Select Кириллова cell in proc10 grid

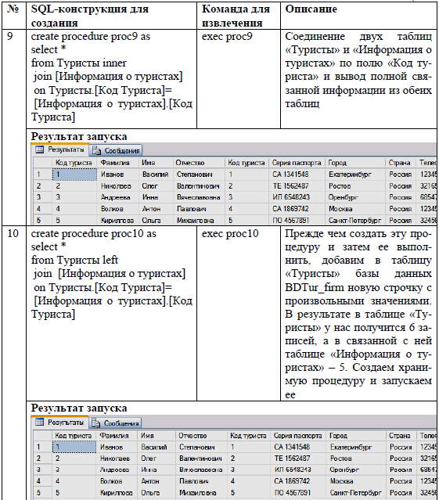[117, 493]
